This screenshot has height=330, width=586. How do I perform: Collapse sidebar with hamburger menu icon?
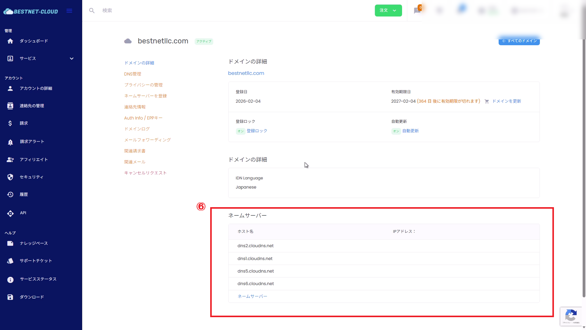pyautogui.click(x=69, y=11)
